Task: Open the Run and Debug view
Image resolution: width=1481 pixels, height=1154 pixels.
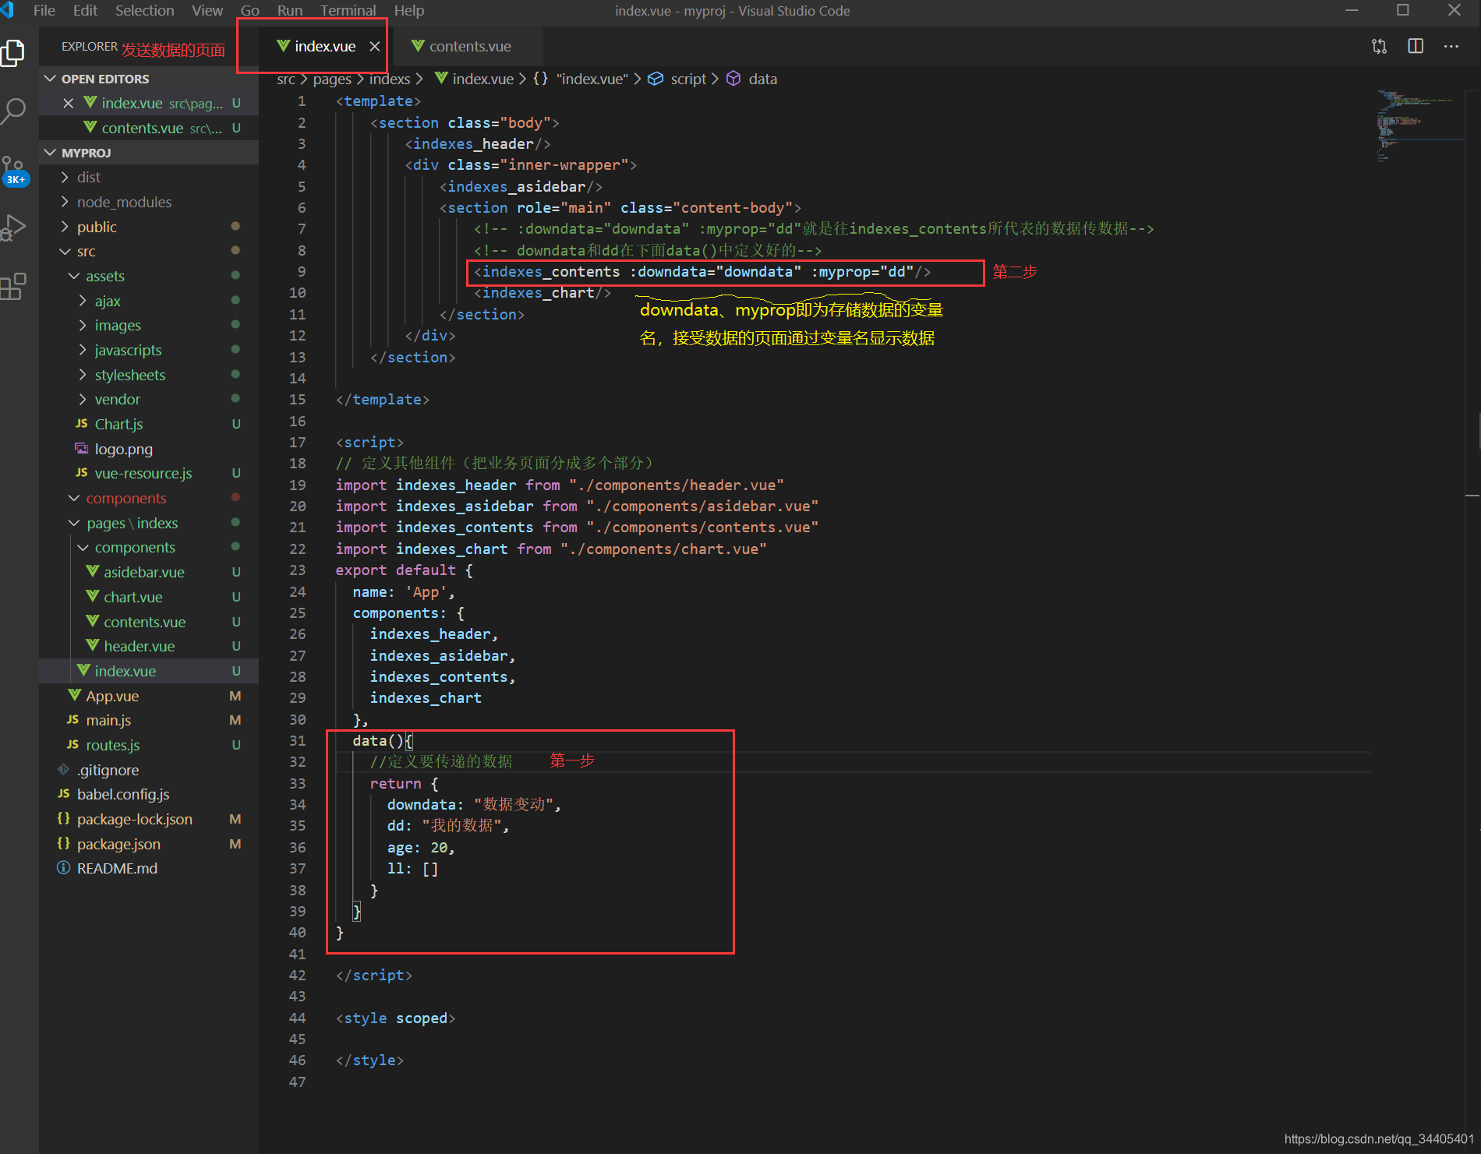Action: [x=13, y=228]
